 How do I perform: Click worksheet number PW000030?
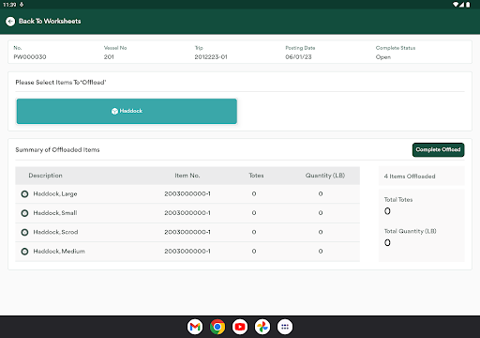pyautogui.click(x=30, y=57)
